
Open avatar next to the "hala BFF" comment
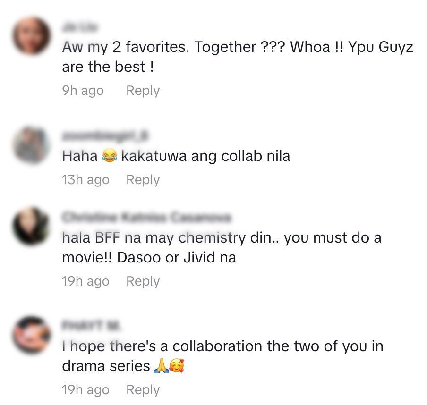pos(31,226)
